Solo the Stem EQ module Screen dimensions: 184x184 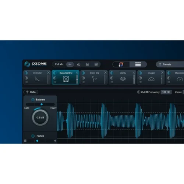83,78
